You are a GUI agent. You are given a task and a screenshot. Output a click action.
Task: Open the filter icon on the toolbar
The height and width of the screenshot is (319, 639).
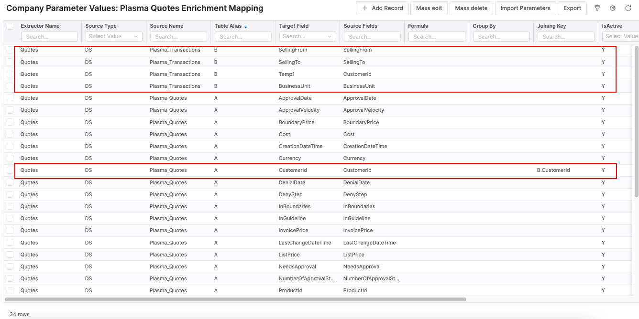pos(596,8)
